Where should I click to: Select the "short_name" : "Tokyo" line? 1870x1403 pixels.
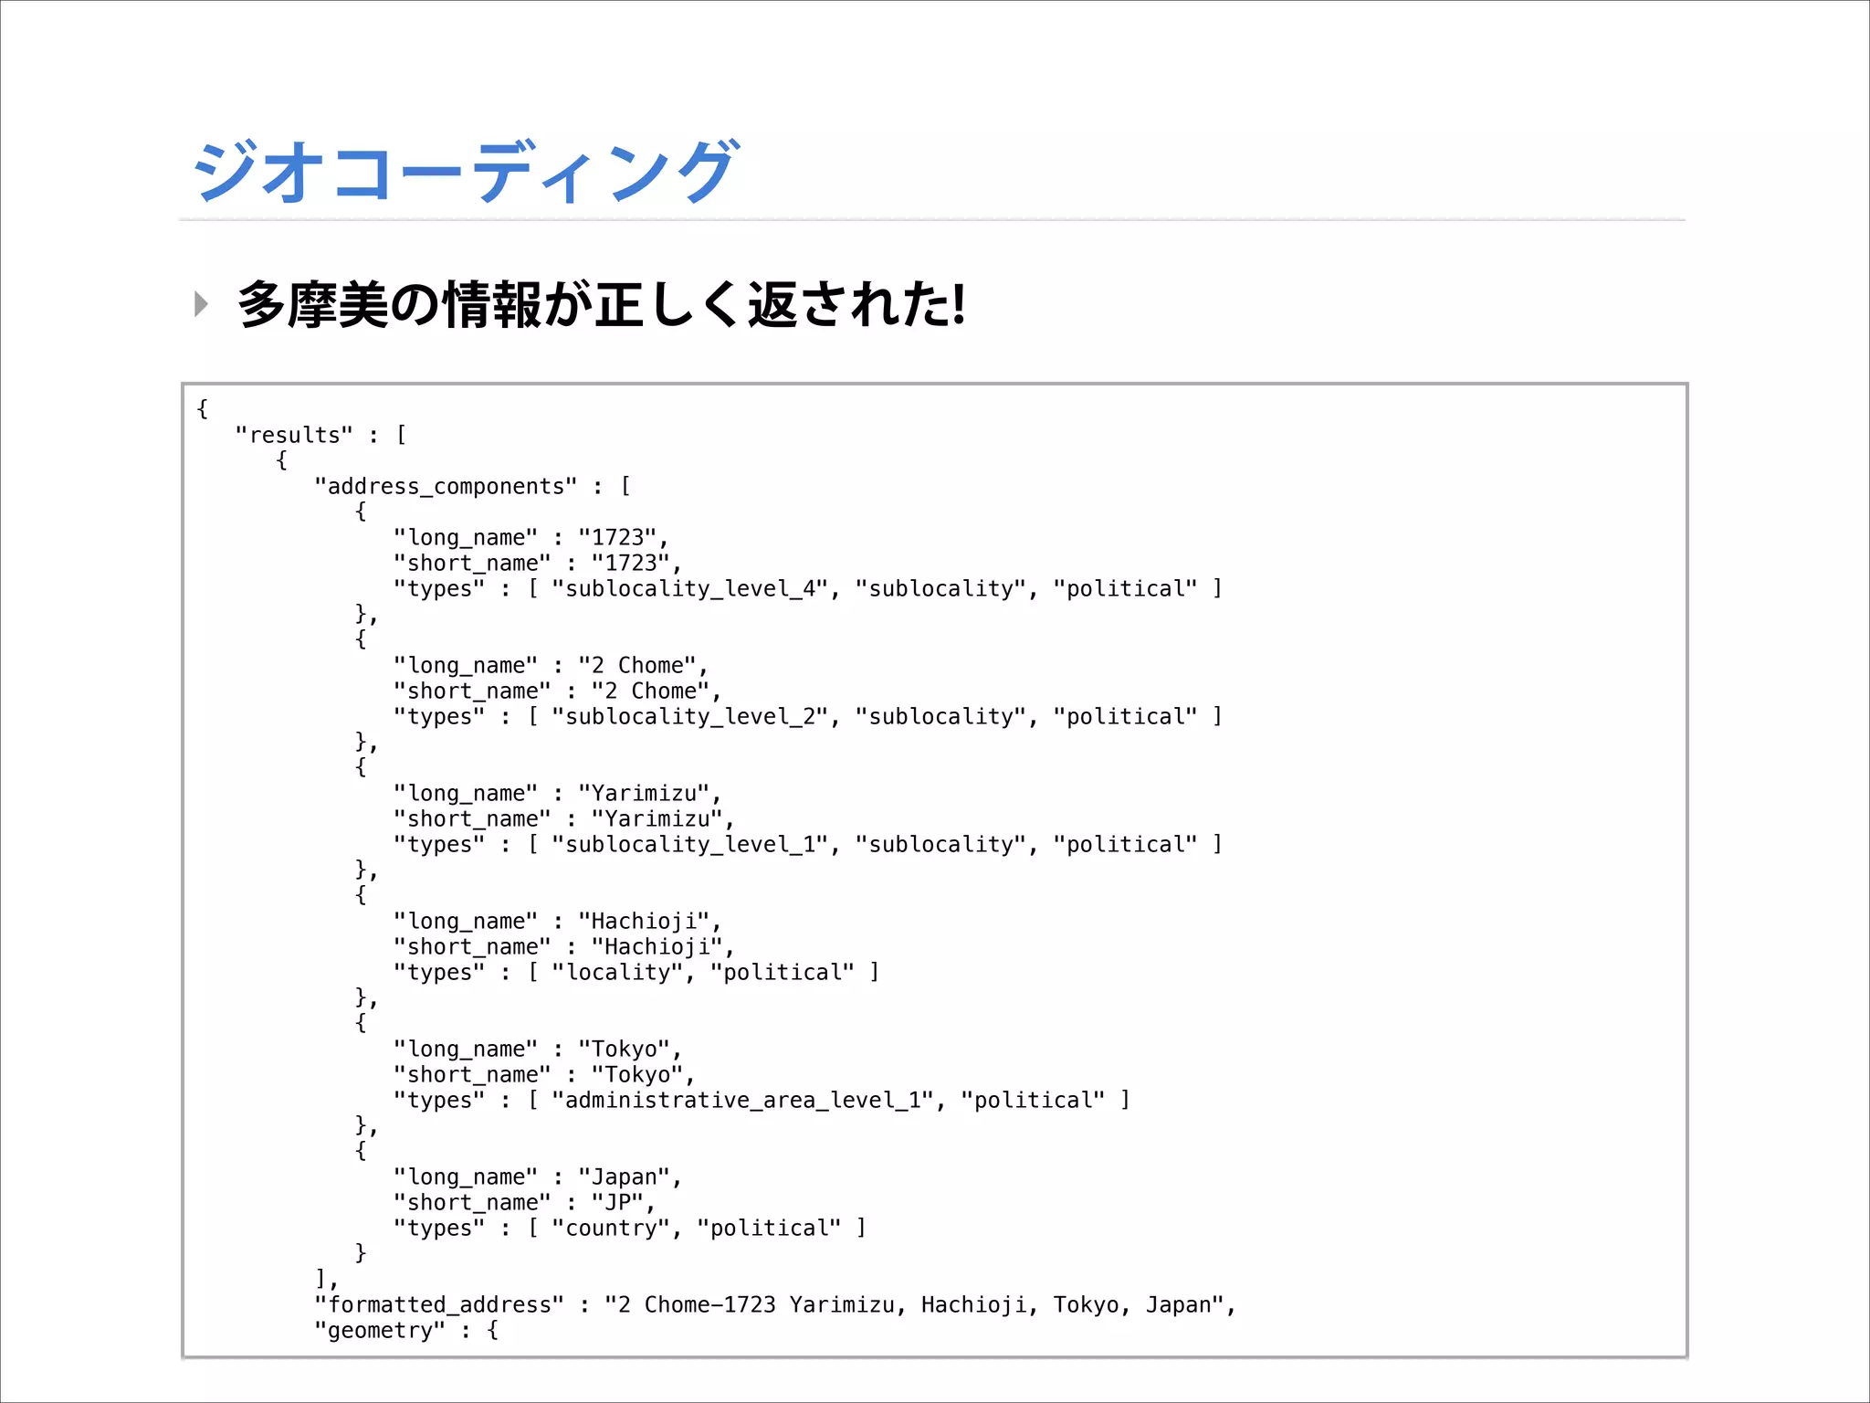544,1074
